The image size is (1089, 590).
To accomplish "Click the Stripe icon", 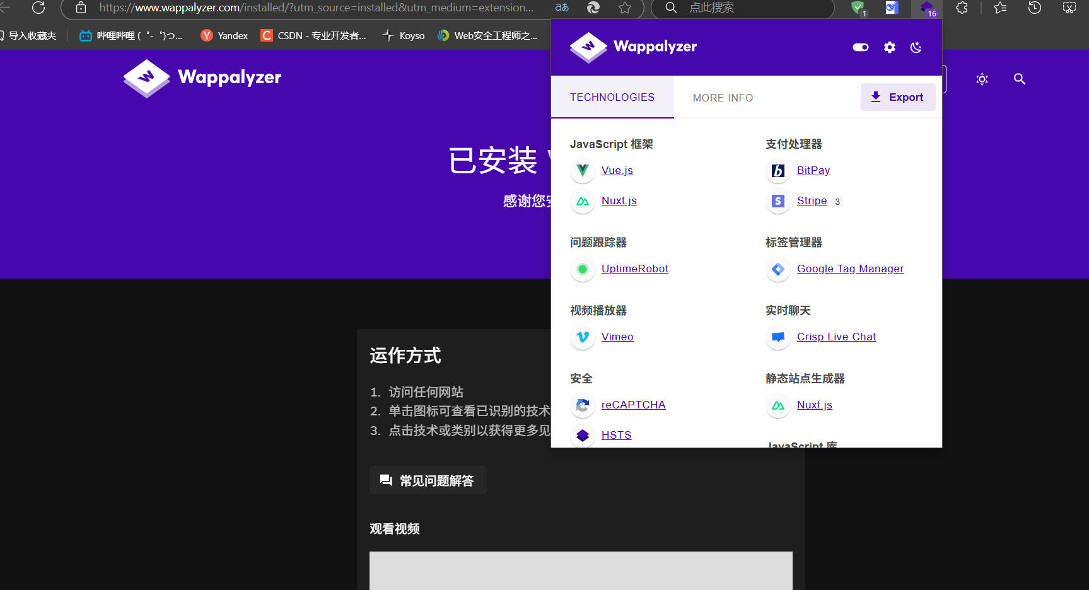I will click(x=778, y=201).
